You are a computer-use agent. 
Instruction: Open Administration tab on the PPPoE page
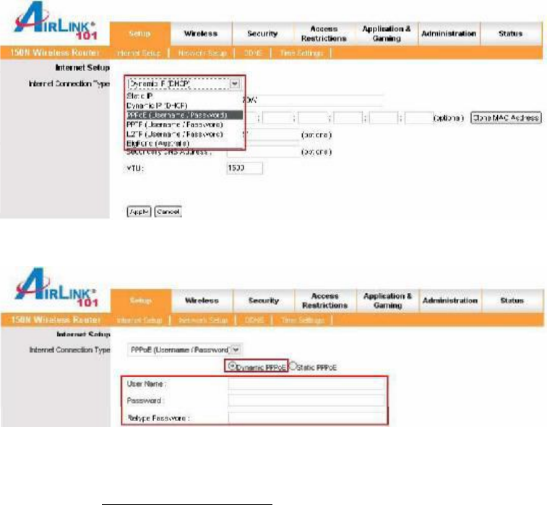click(x=450, y=300)
